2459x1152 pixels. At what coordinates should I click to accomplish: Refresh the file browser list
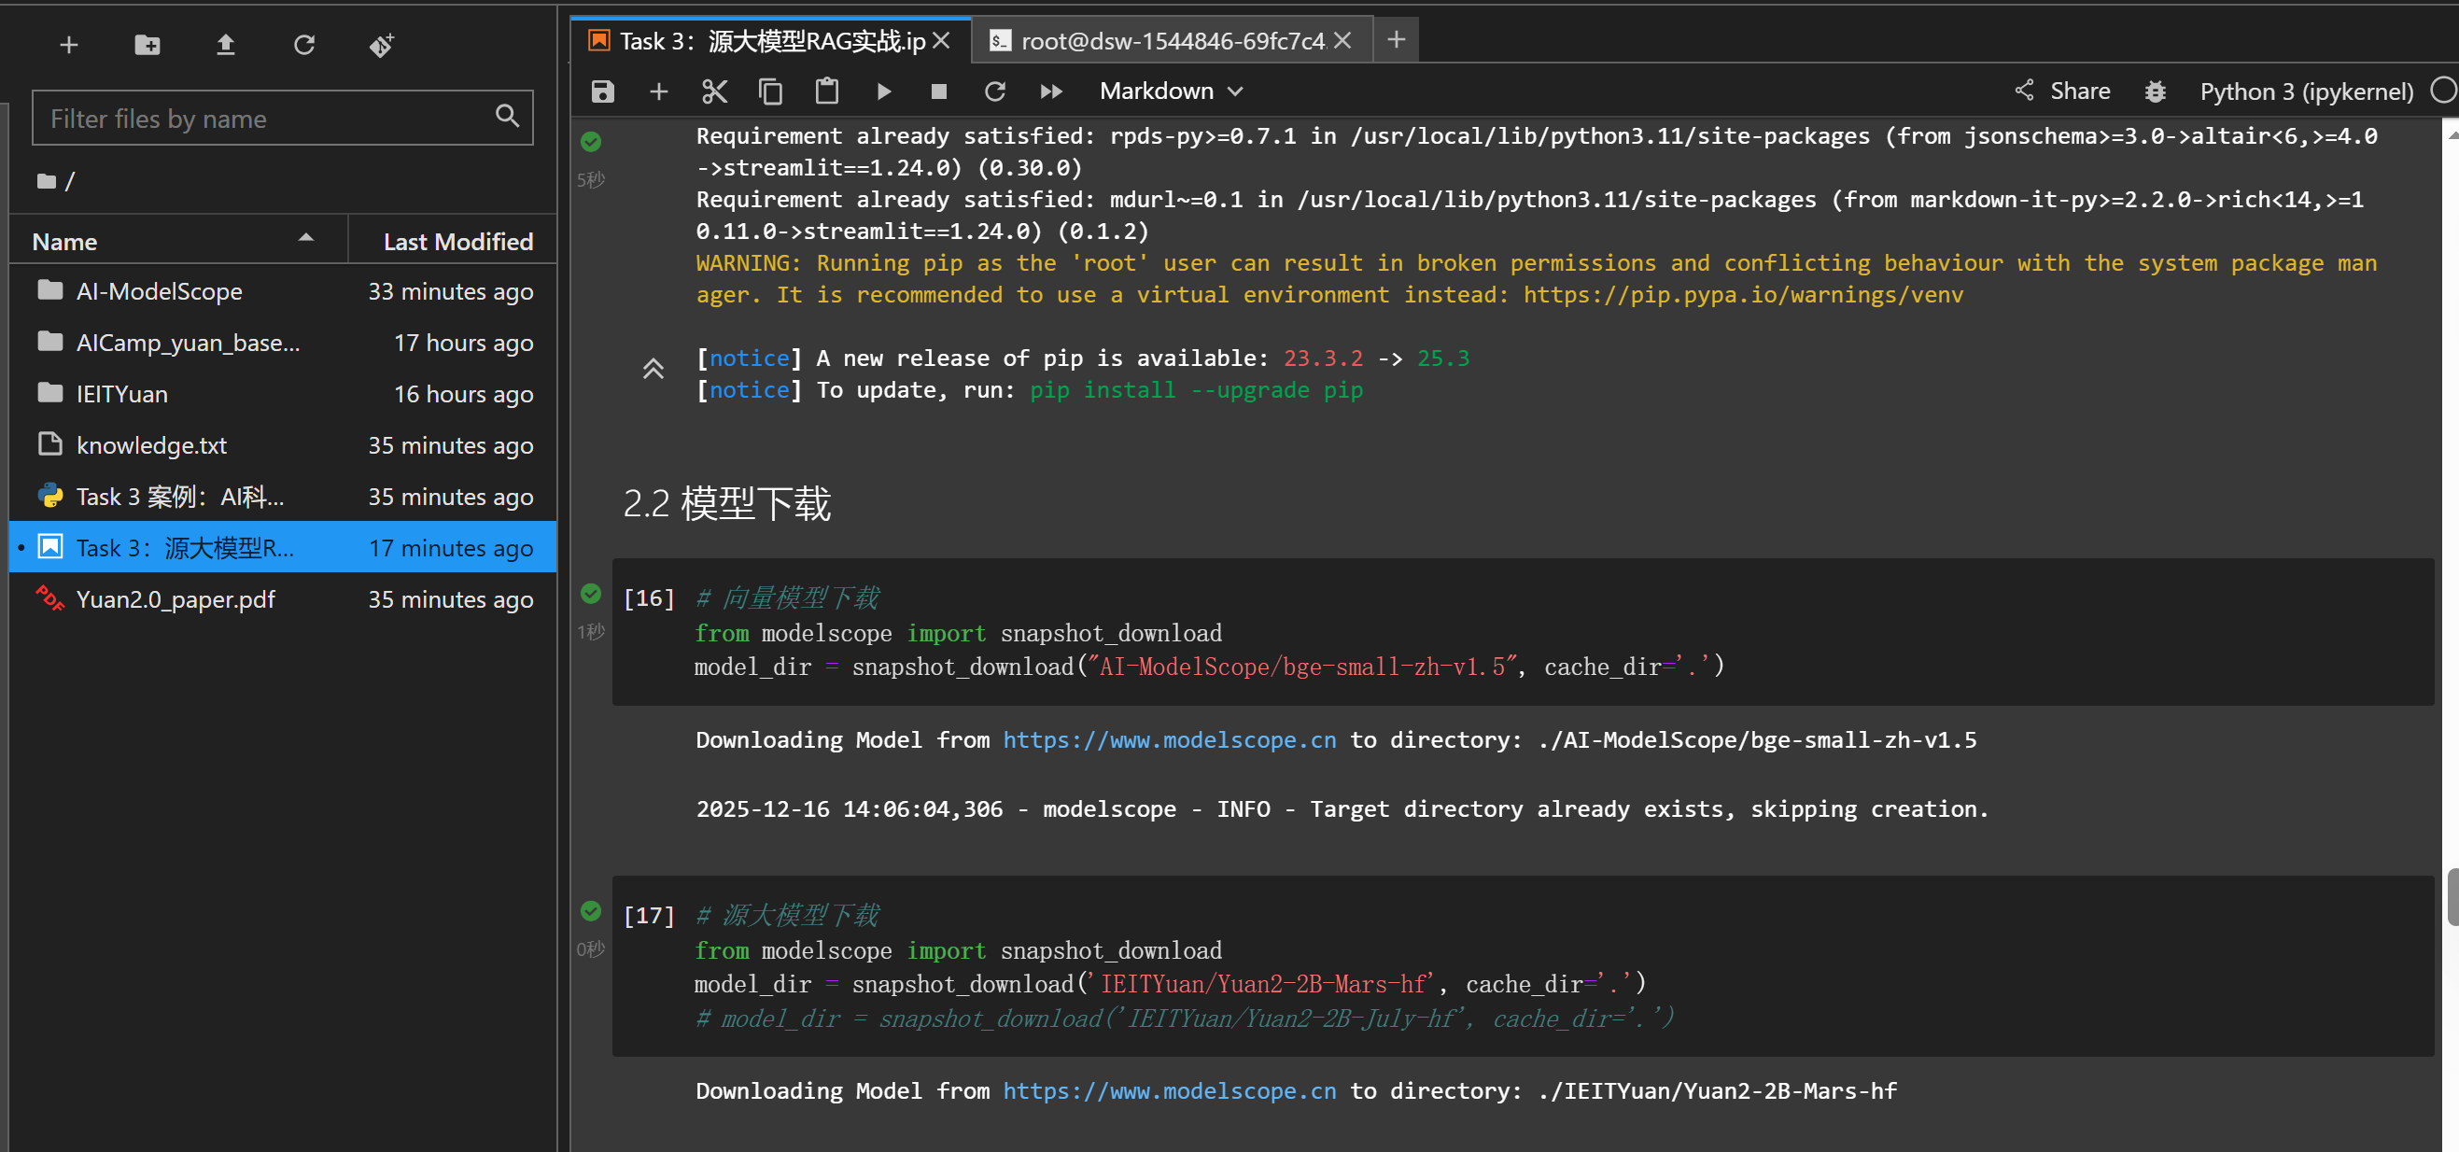click(x=303, y=45)
